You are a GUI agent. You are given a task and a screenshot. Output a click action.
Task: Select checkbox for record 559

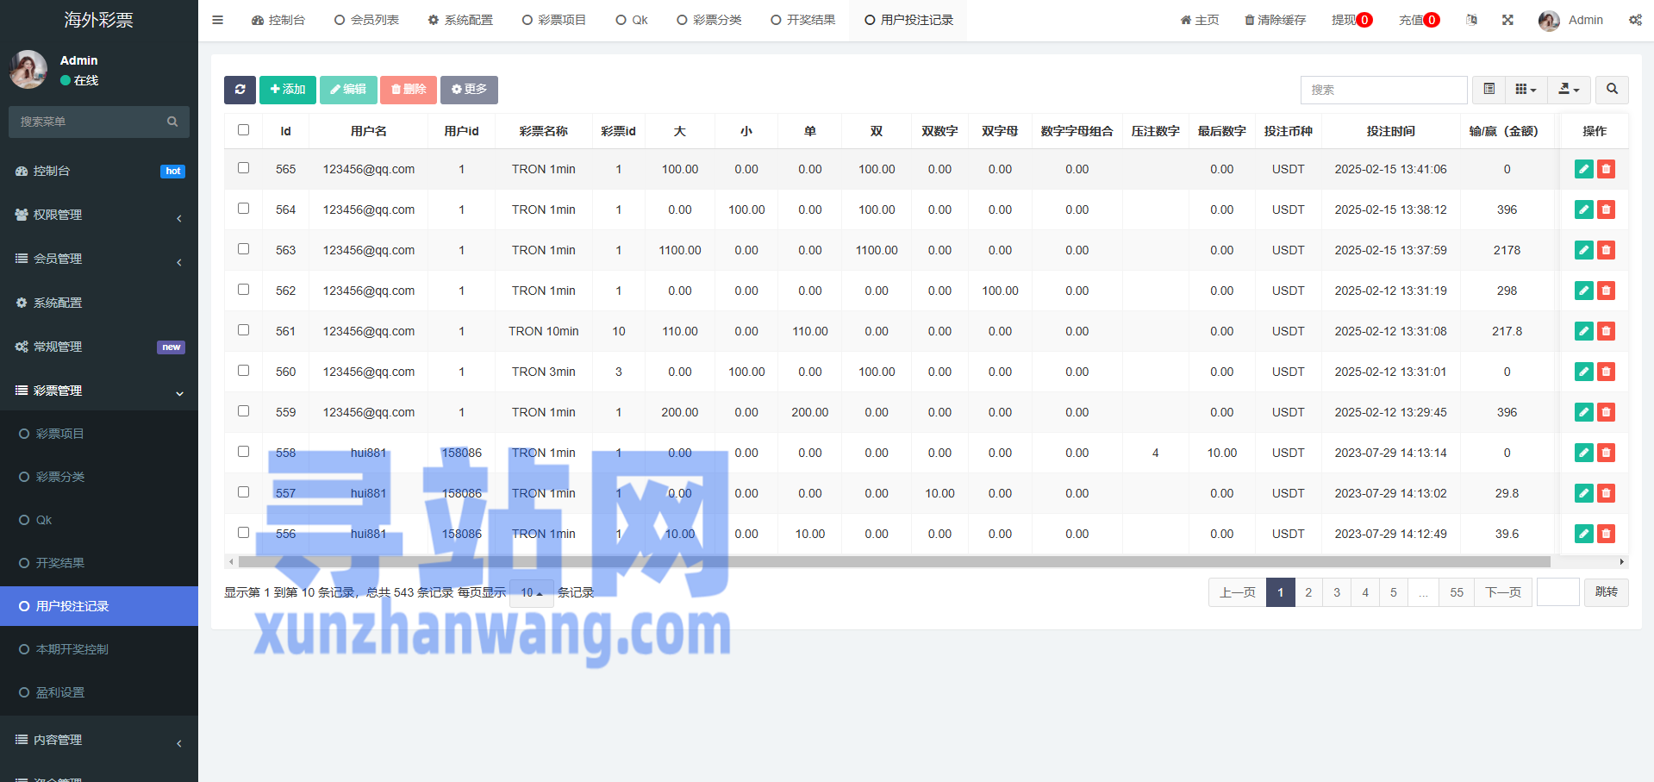pos(243,411)
